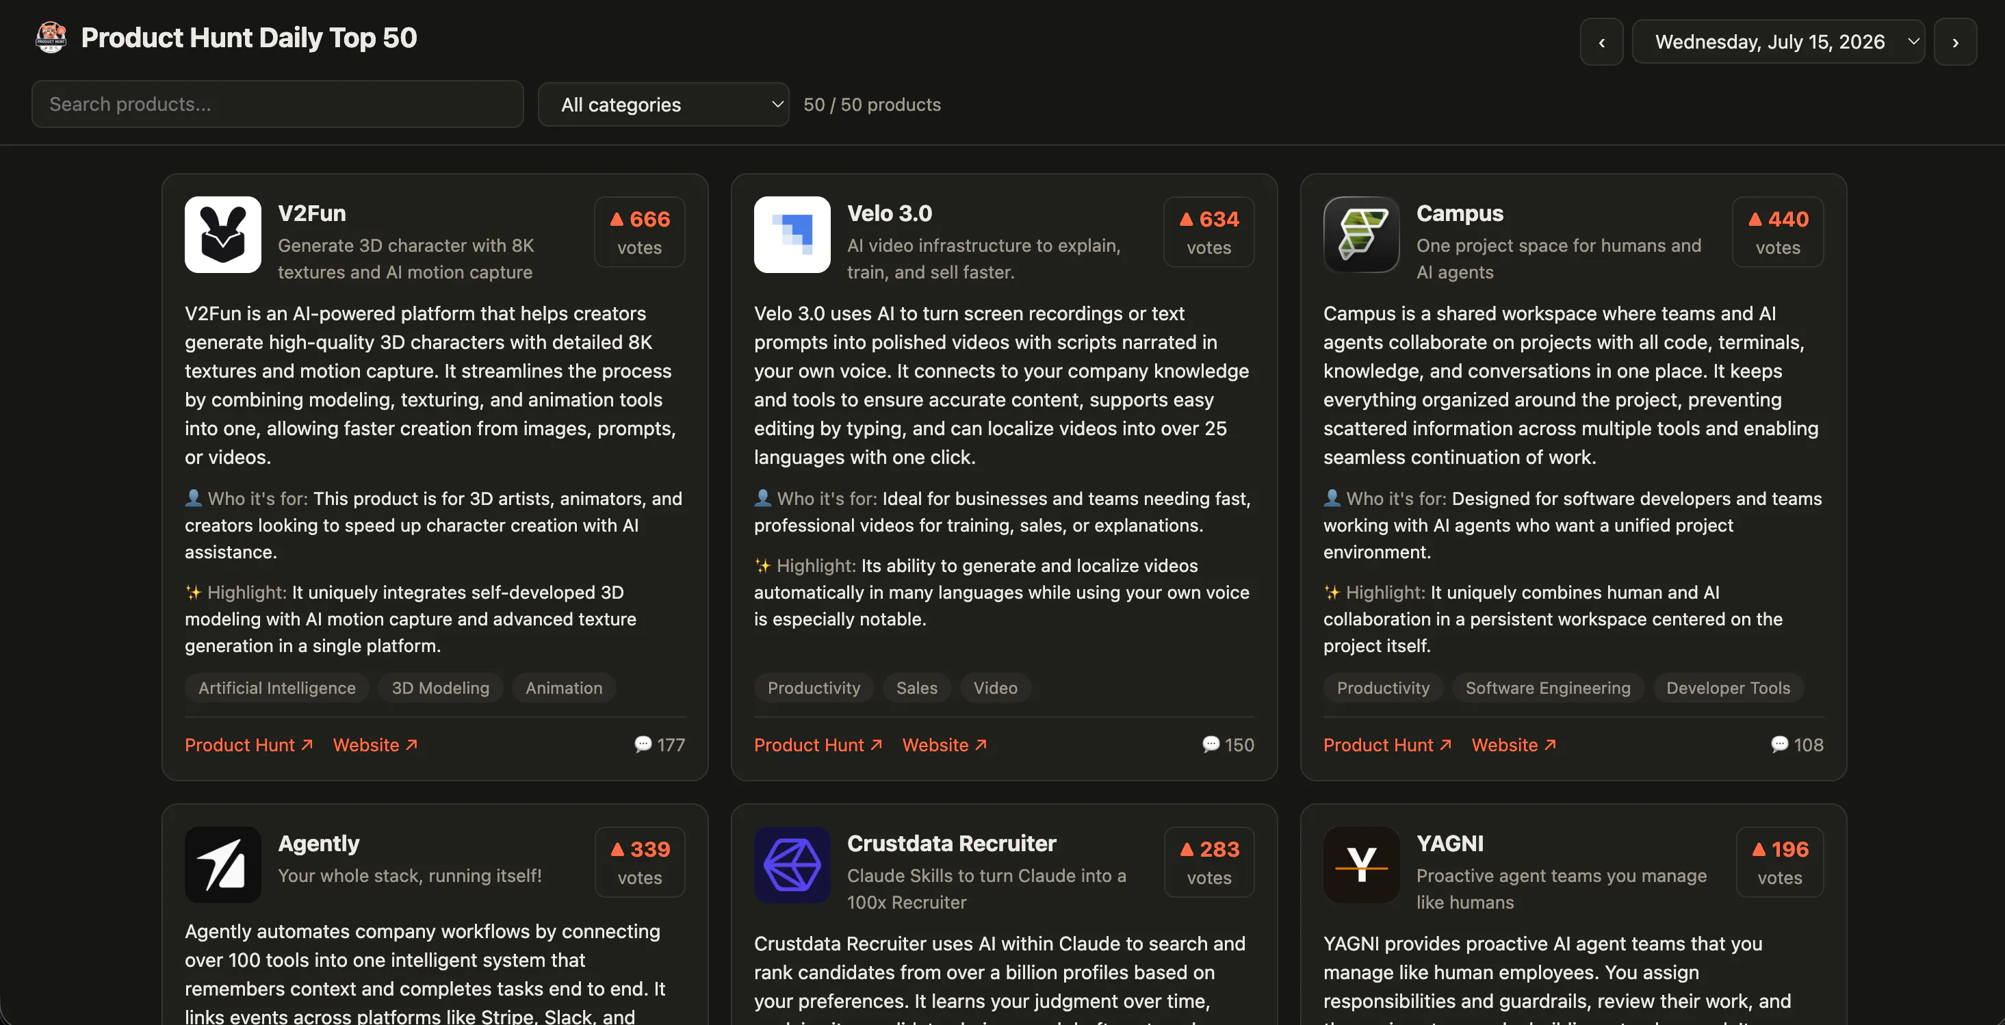Click the Product Hunt Daily Top 50 heading

tap(249, 38)
